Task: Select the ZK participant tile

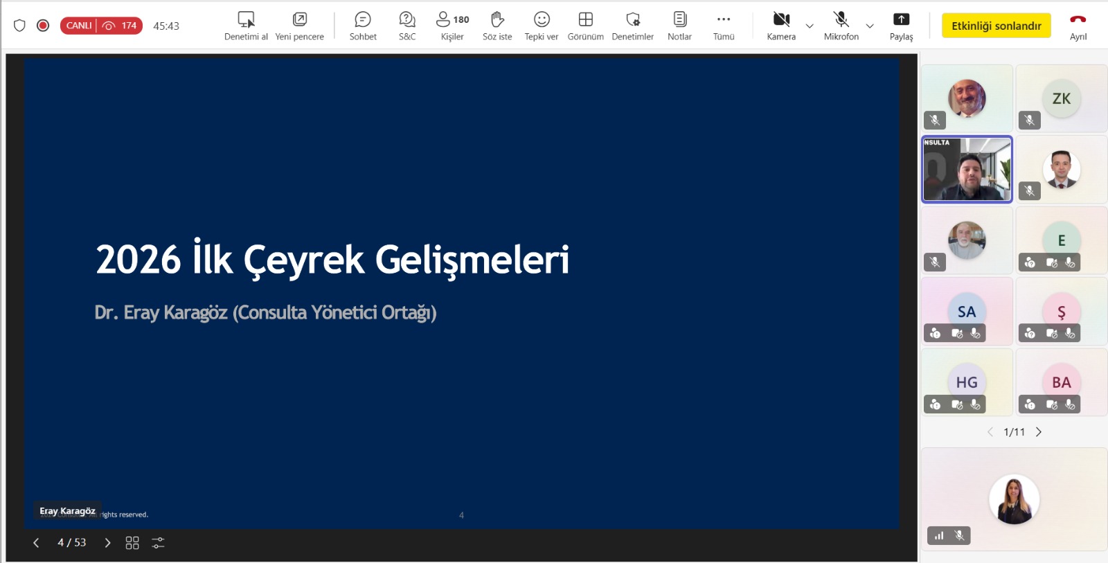Action: (1061, 98)
